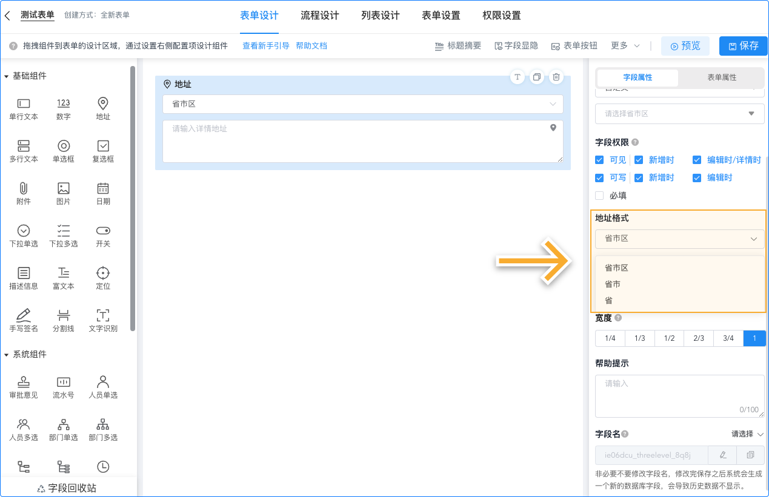
Task: Choose the 手写签名 component
Action: [24, 315]
